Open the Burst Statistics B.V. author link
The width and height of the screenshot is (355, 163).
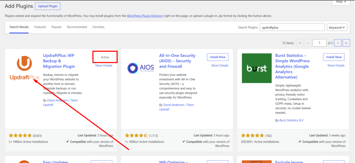tap(292, 121)
